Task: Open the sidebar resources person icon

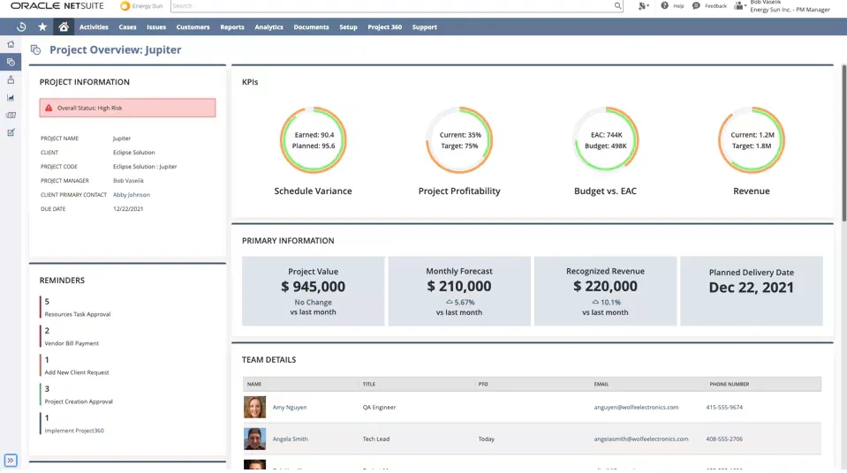Action: click(x=11, y=79)
